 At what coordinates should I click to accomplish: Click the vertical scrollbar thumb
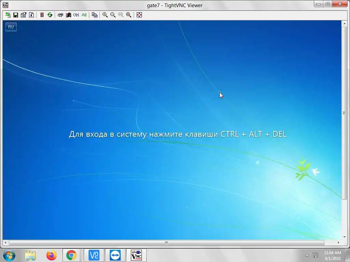(x=345, y=113)
